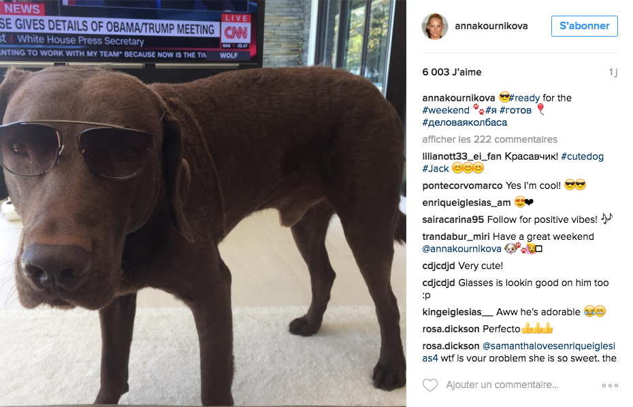Open lilianott33_ei_fan commenter profile
The image size is (633, 407).
(462, 156)
